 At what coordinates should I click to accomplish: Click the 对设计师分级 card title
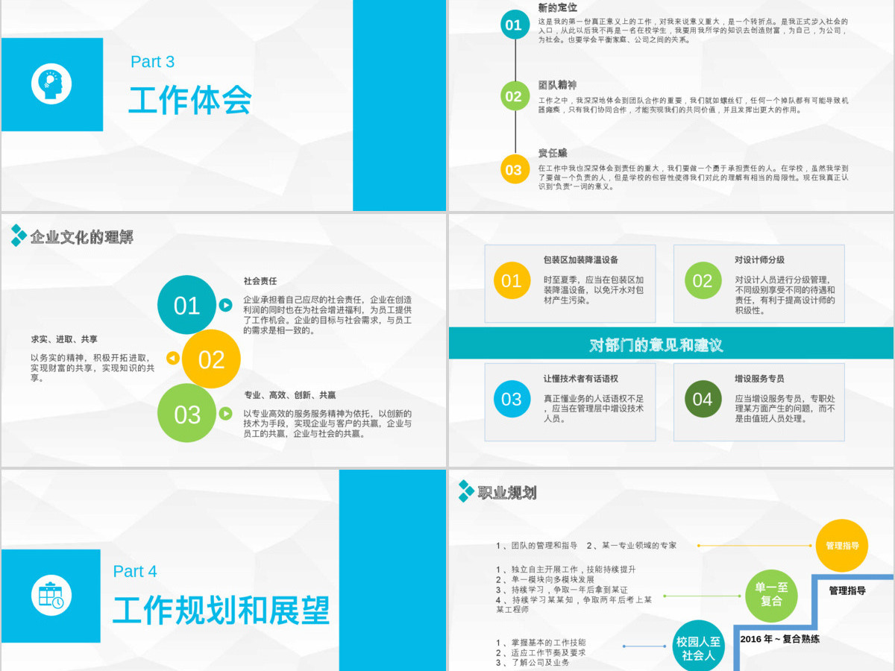tap(759, 260)
